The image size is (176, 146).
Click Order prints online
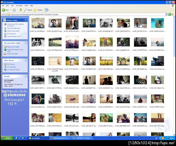click(x=13, y=31)
